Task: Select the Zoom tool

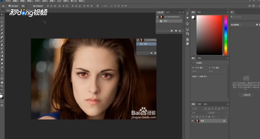Action: [2, 86]
